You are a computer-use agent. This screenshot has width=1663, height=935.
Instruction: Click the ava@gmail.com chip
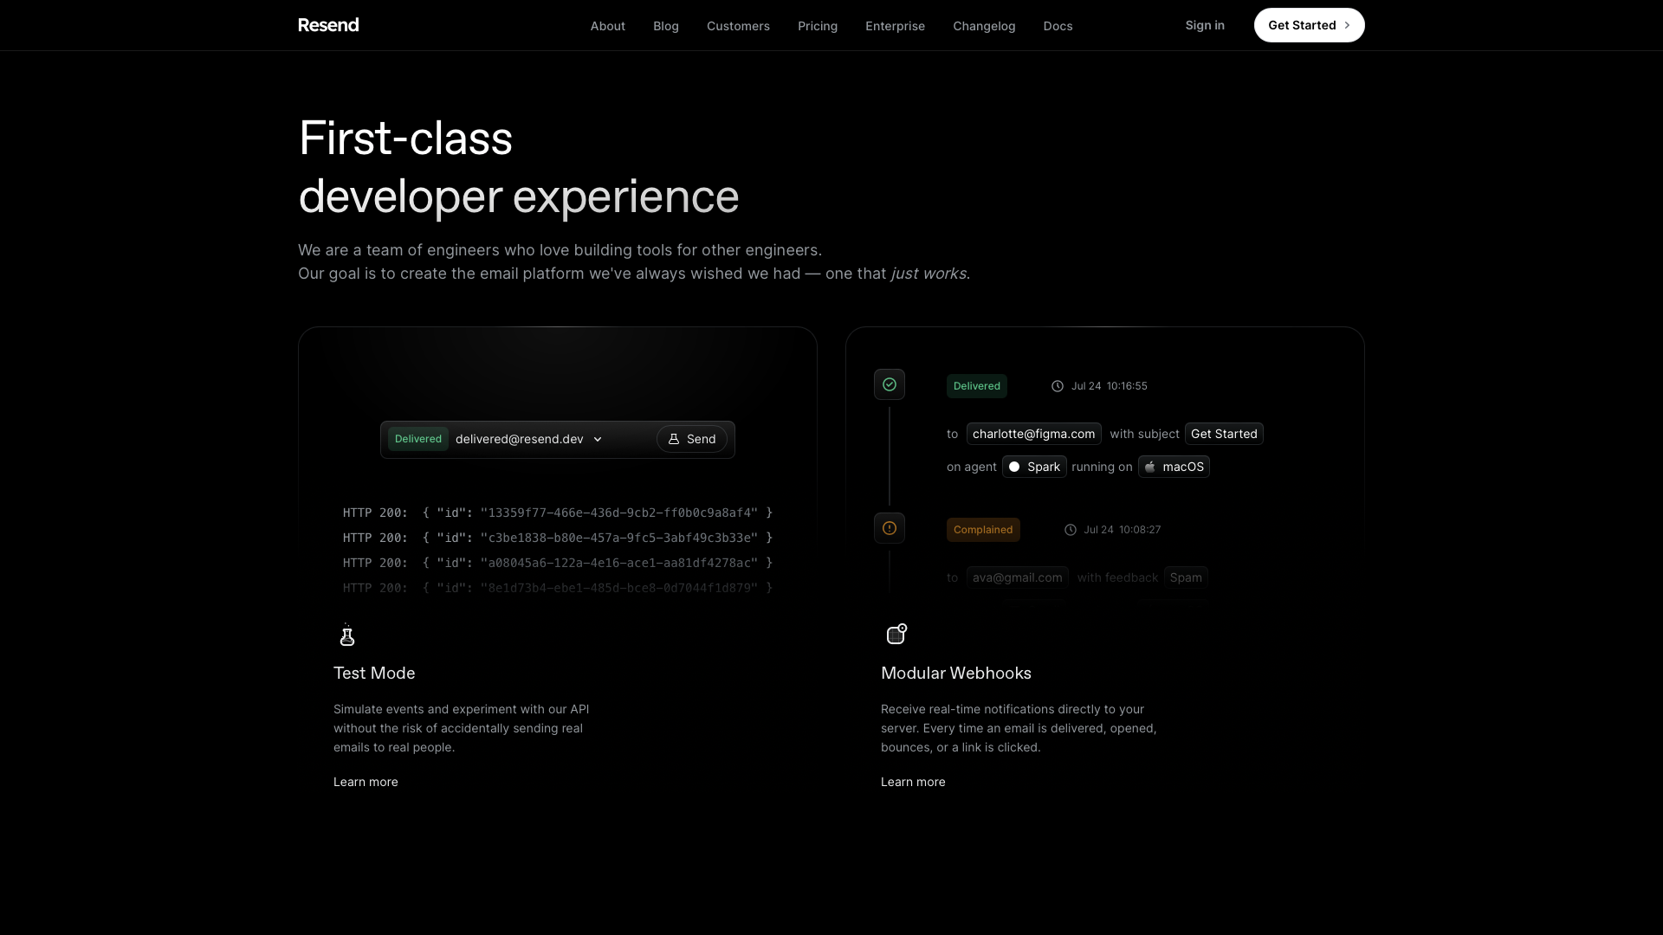point(1017,577)
